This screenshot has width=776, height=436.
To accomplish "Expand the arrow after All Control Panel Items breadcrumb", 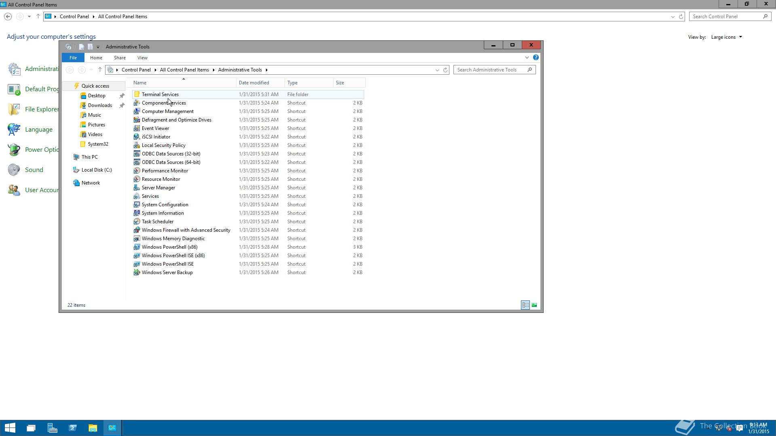I will coord(213,70).
